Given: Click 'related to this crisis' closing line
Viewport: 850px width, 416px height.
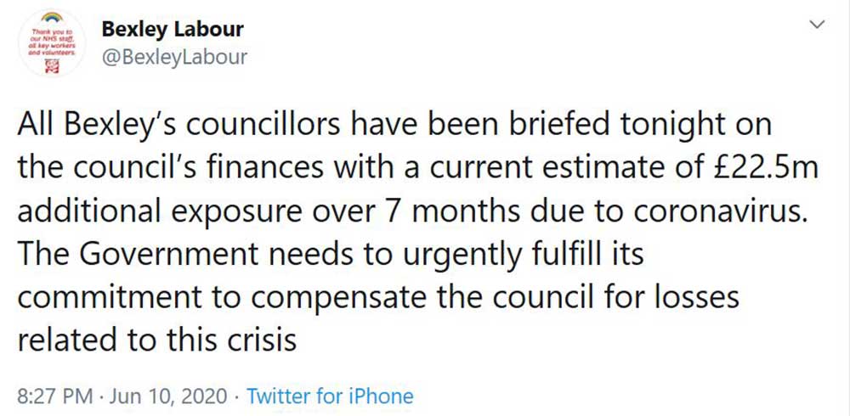Looking at the screenshot, I should click(x=156, y=341).
